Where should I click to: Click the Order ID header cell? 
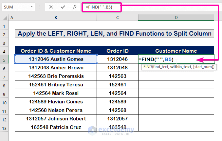(118, 51)
